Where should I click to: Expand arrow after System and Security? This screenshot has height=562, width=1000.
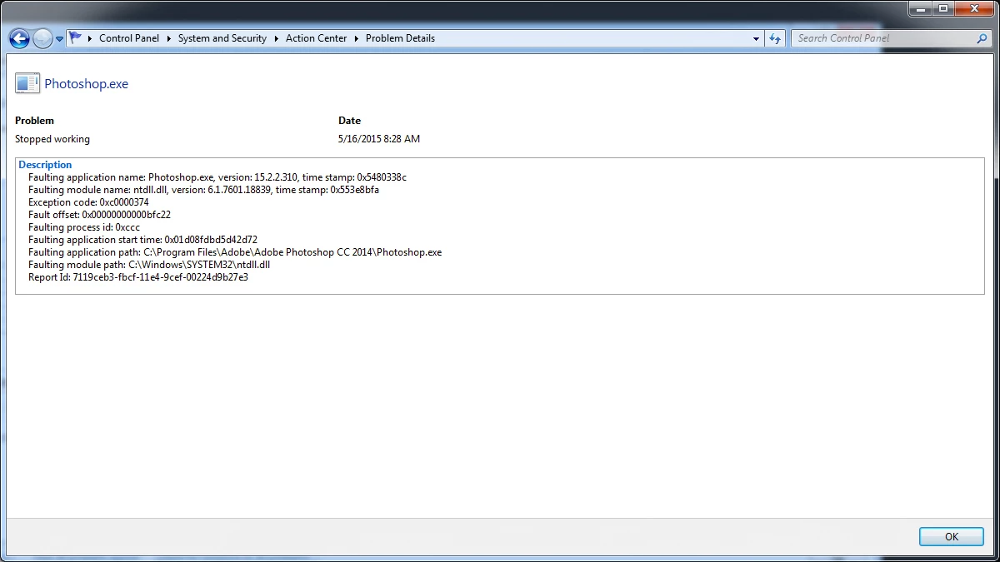[276, 38]
